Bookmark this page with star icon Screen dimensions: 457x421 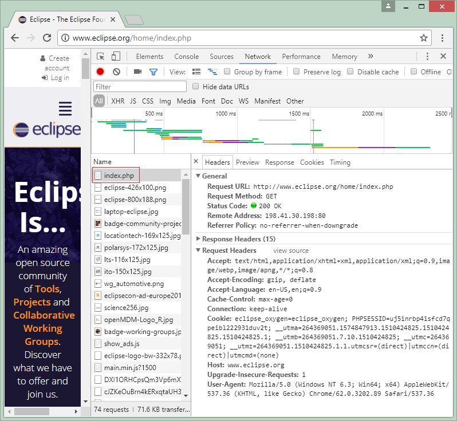(x=423, y=38)
